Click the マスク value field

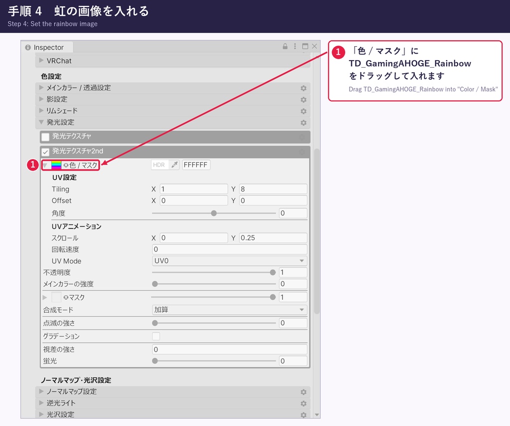coord(293,297)
